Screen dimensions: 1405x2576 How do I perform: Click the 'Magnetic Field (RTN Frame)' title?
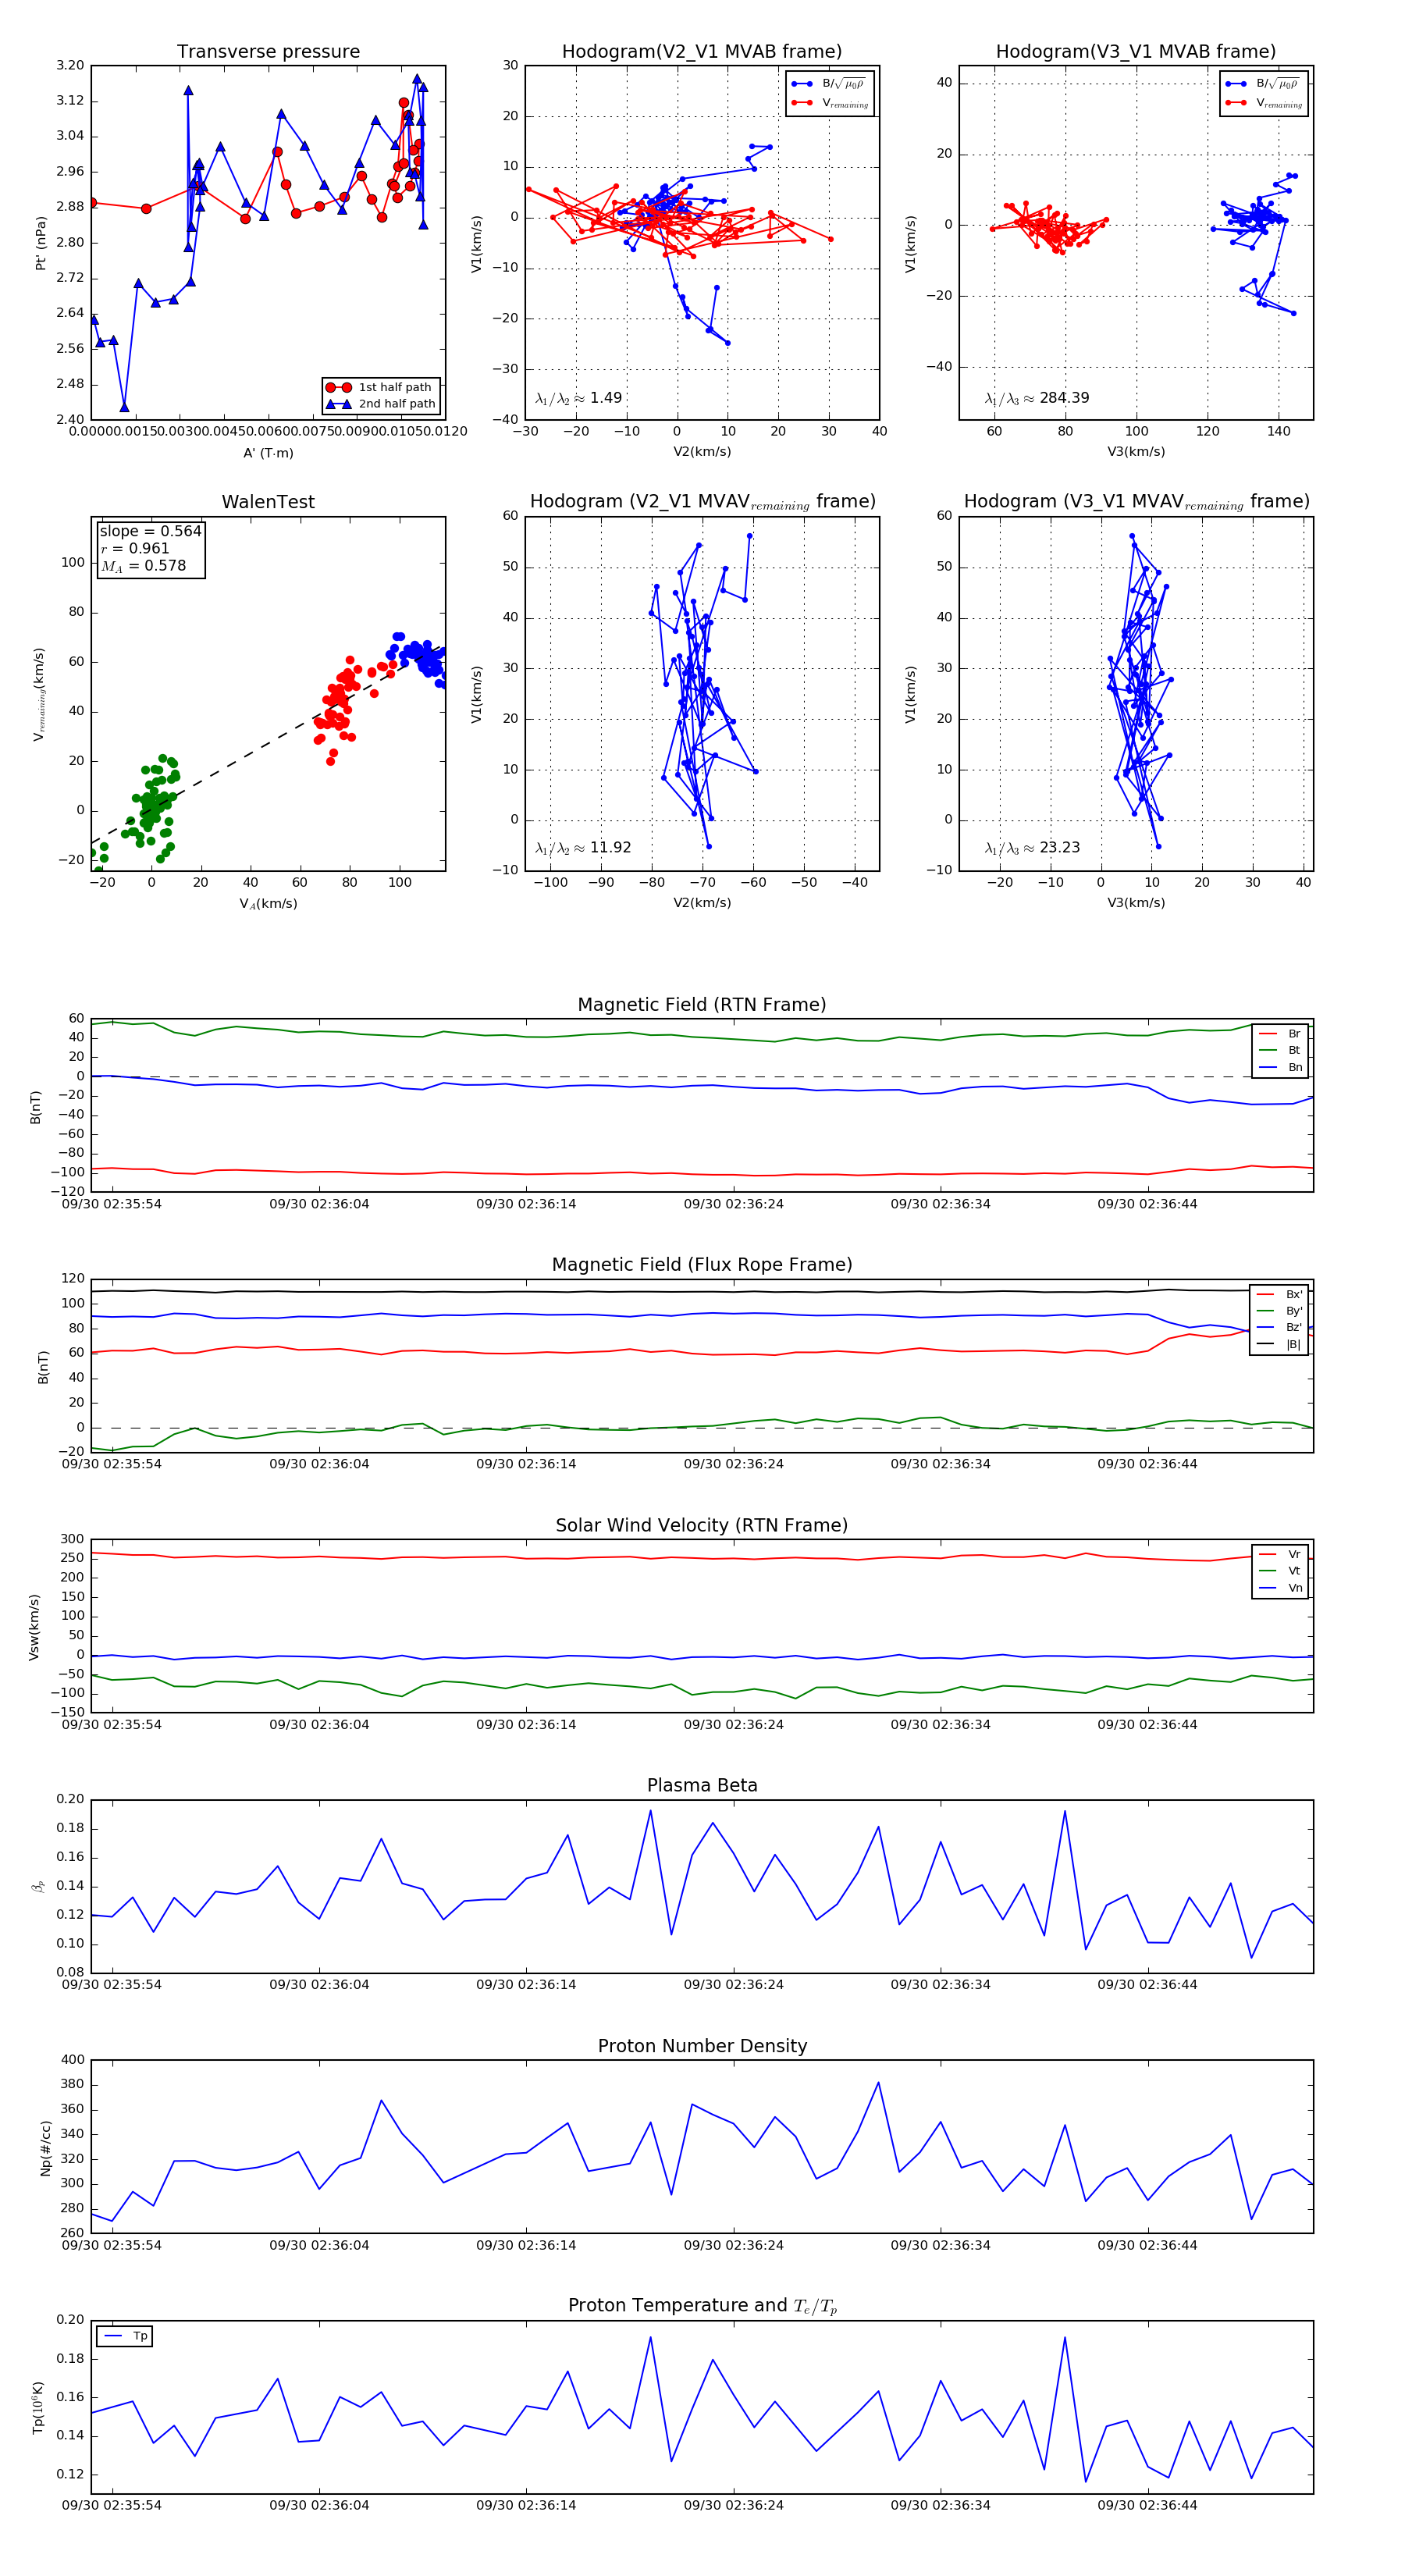click(x=702, y=1005)
